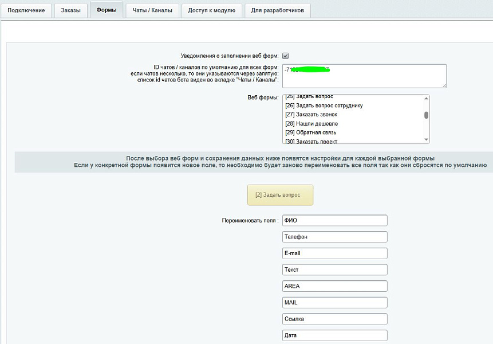This screenshot has width=493, height=344.
Task: Switch to the Заказы tab
Action: click(71, 10)
